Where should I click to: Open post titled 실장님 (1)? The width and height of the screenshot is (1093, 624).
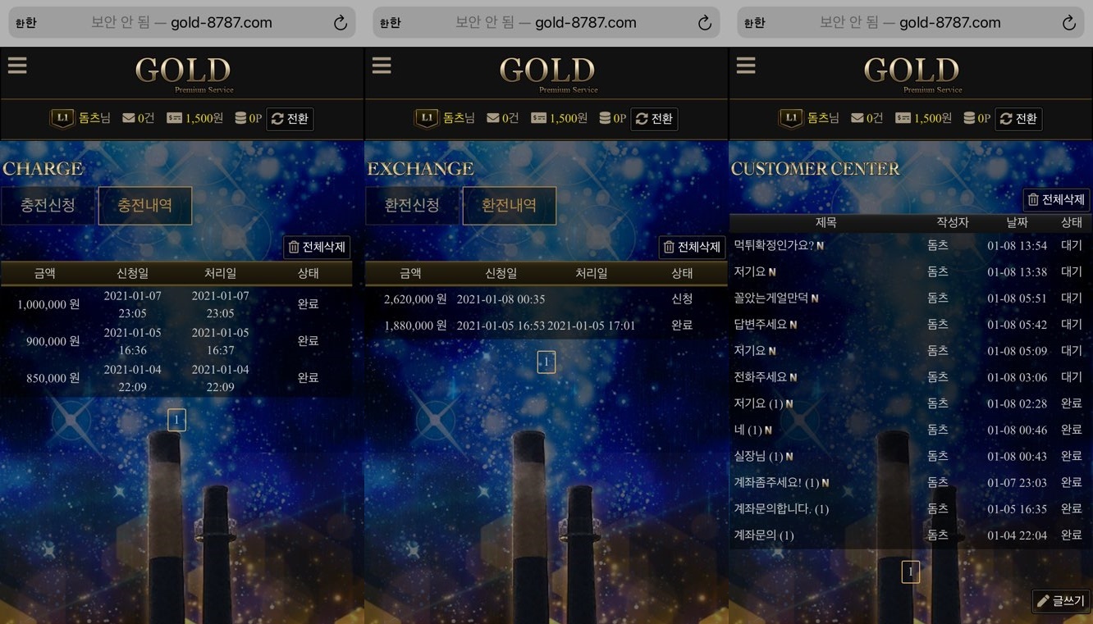[759, 456]
